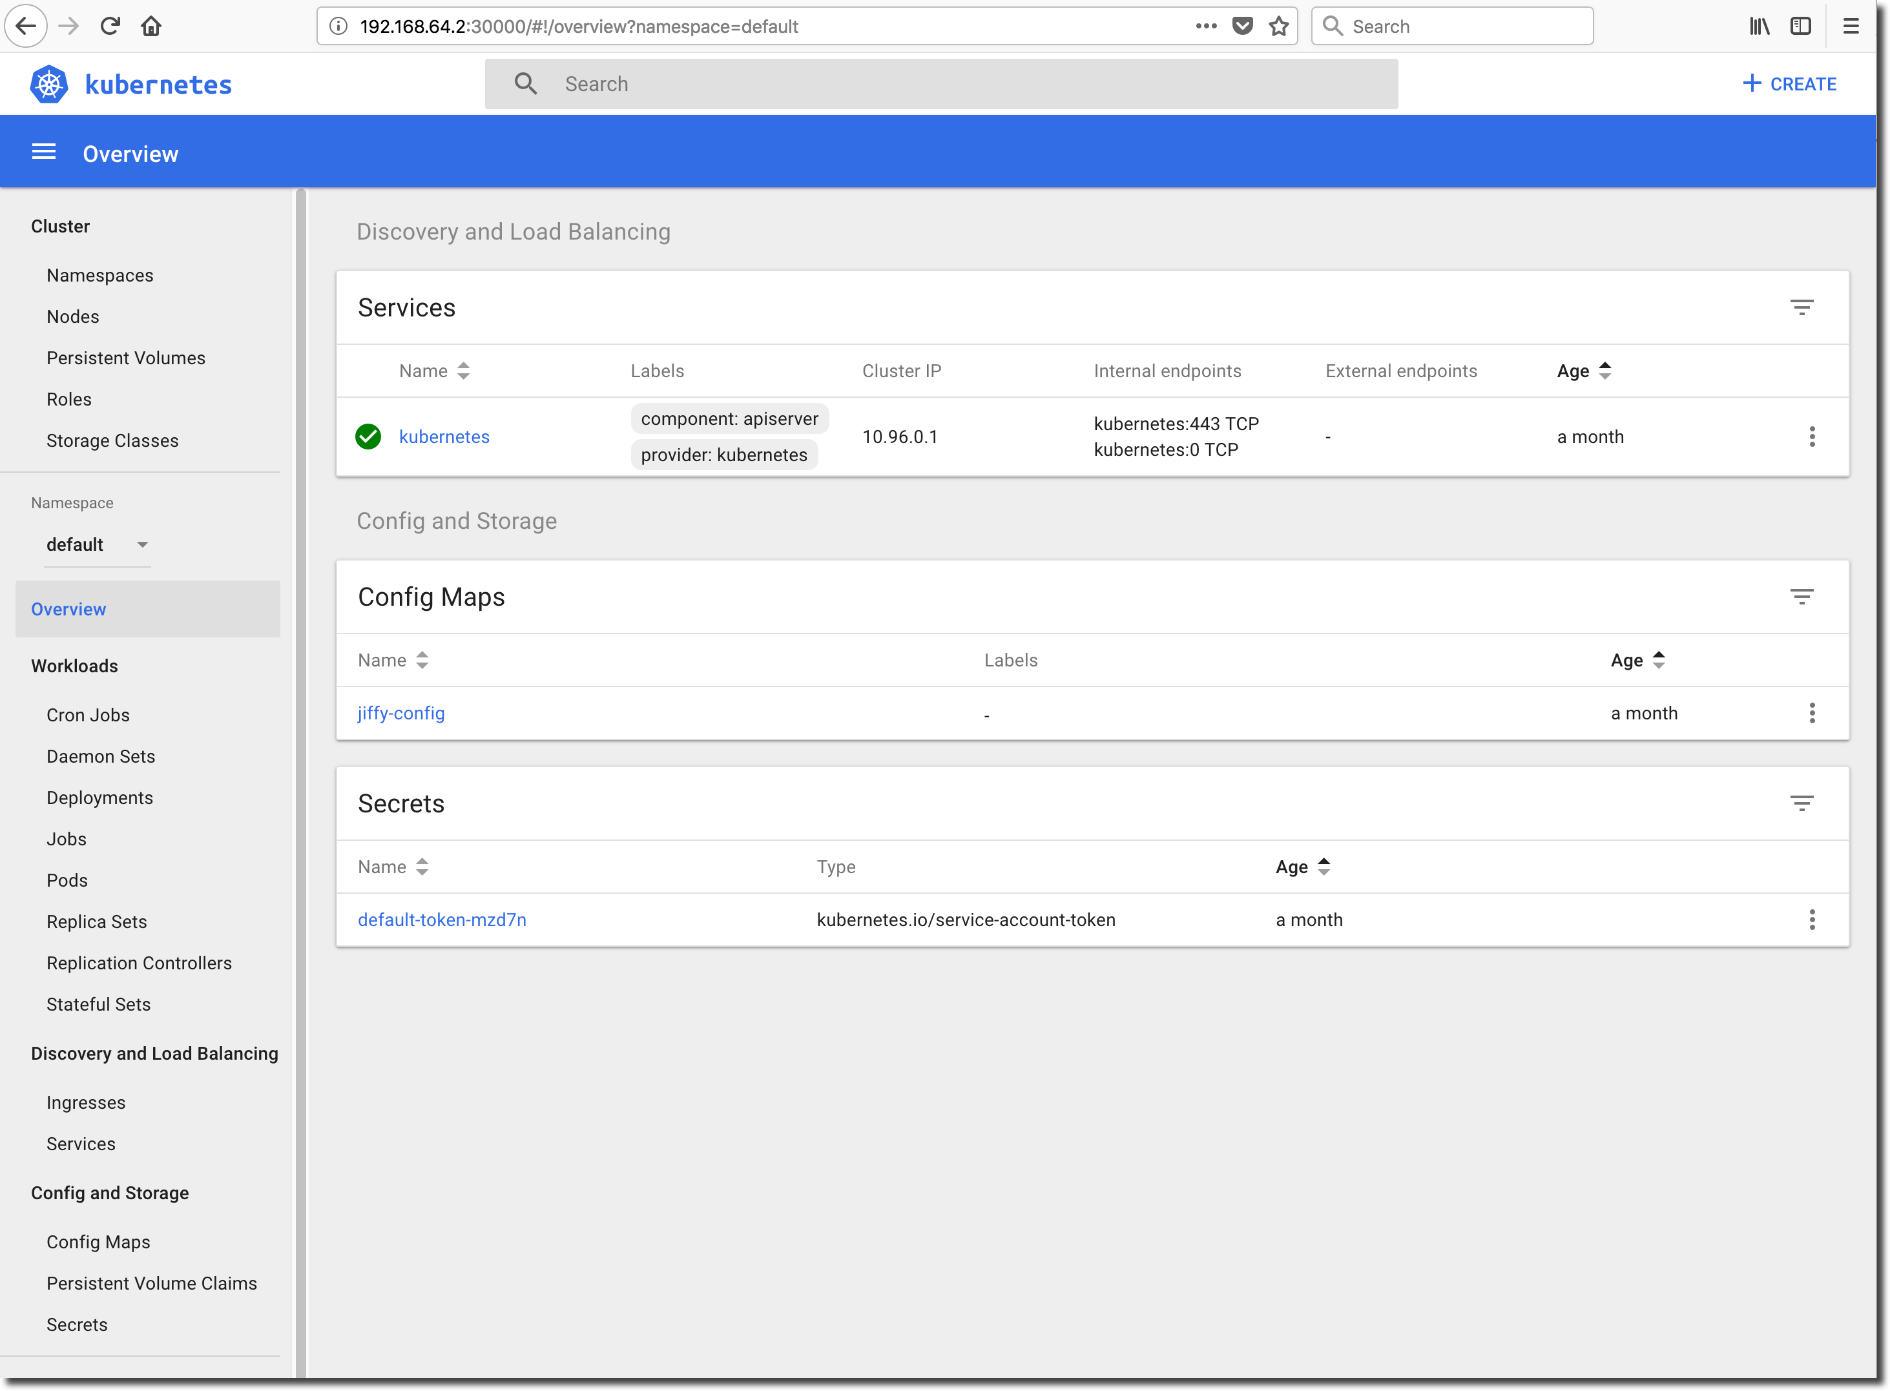Open the jiffy-config config map link
The width and height of the screenshot is (1890, 1391).
click(401, 713)
